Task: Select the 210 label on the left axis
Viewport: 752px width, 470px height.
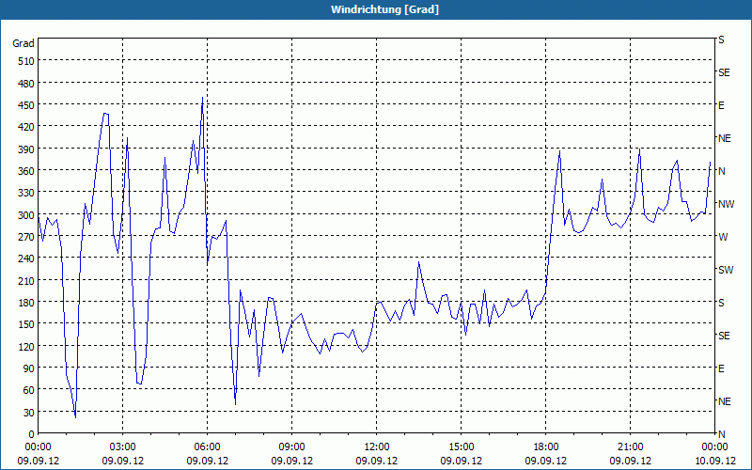Action: [26, 280]
